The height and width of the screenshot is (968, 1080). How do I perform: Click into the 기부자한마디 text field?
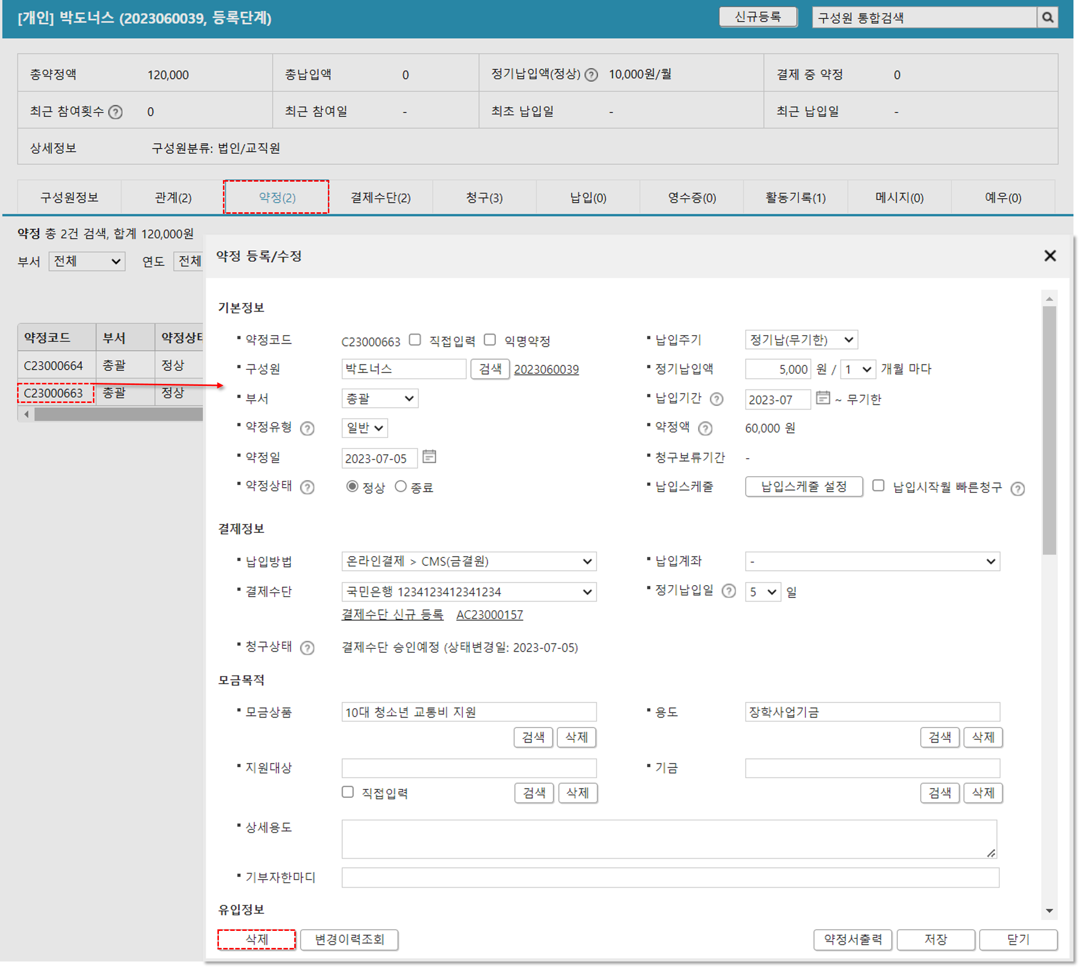(671, 878)
